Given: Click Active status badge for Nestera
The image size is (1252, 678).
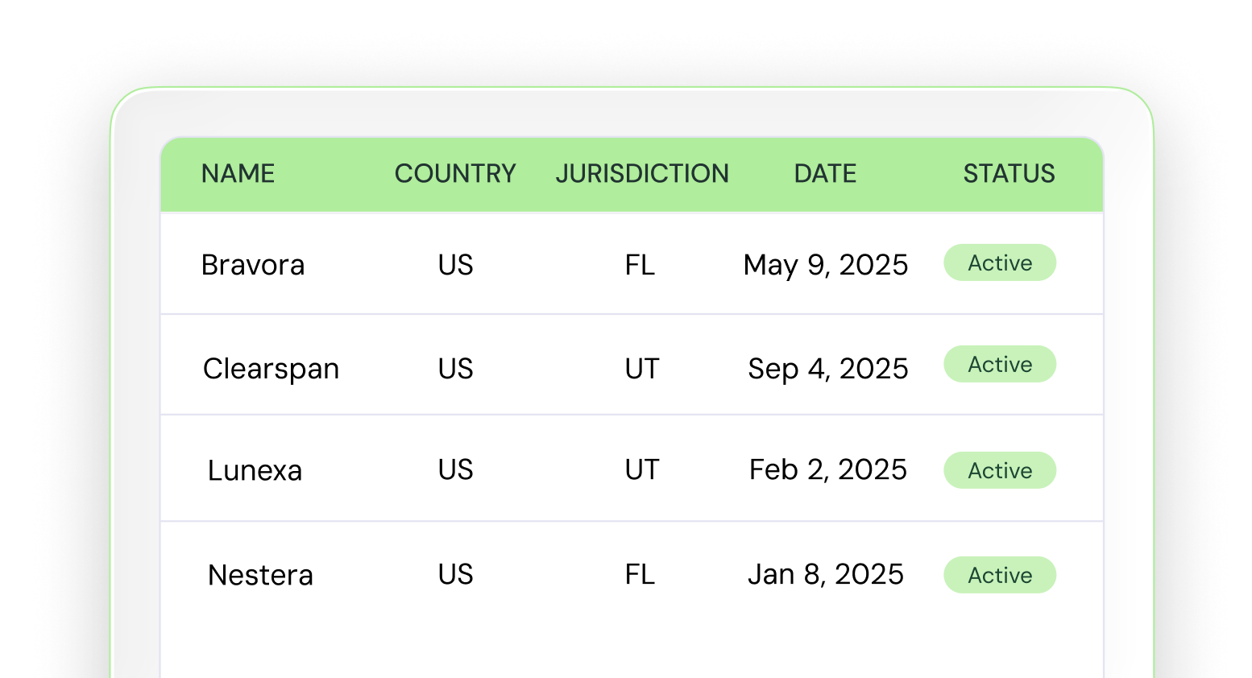Looking at the screenshot, I should point(1000,576).
